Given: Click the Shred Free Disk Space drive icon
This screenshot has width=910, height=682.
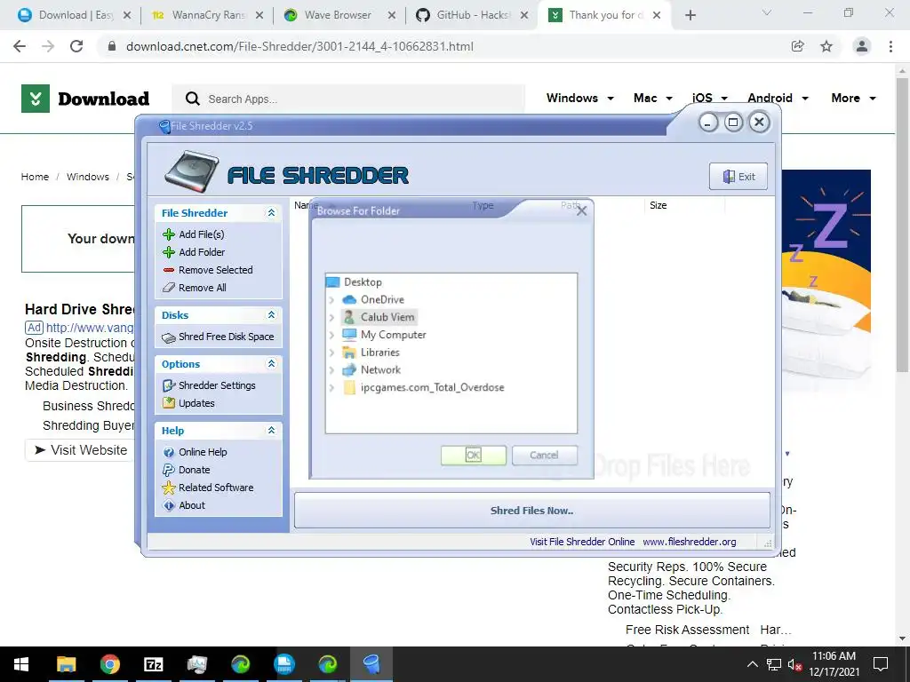Looking at the screenshot, I should click(169, 337).
